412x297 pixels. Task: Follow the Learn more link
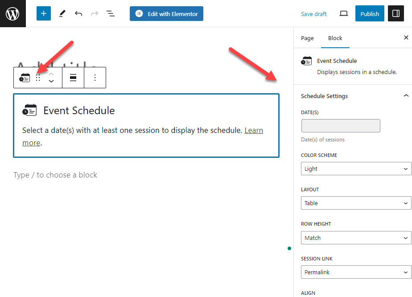pyautogui.click(x=254, y=130)
